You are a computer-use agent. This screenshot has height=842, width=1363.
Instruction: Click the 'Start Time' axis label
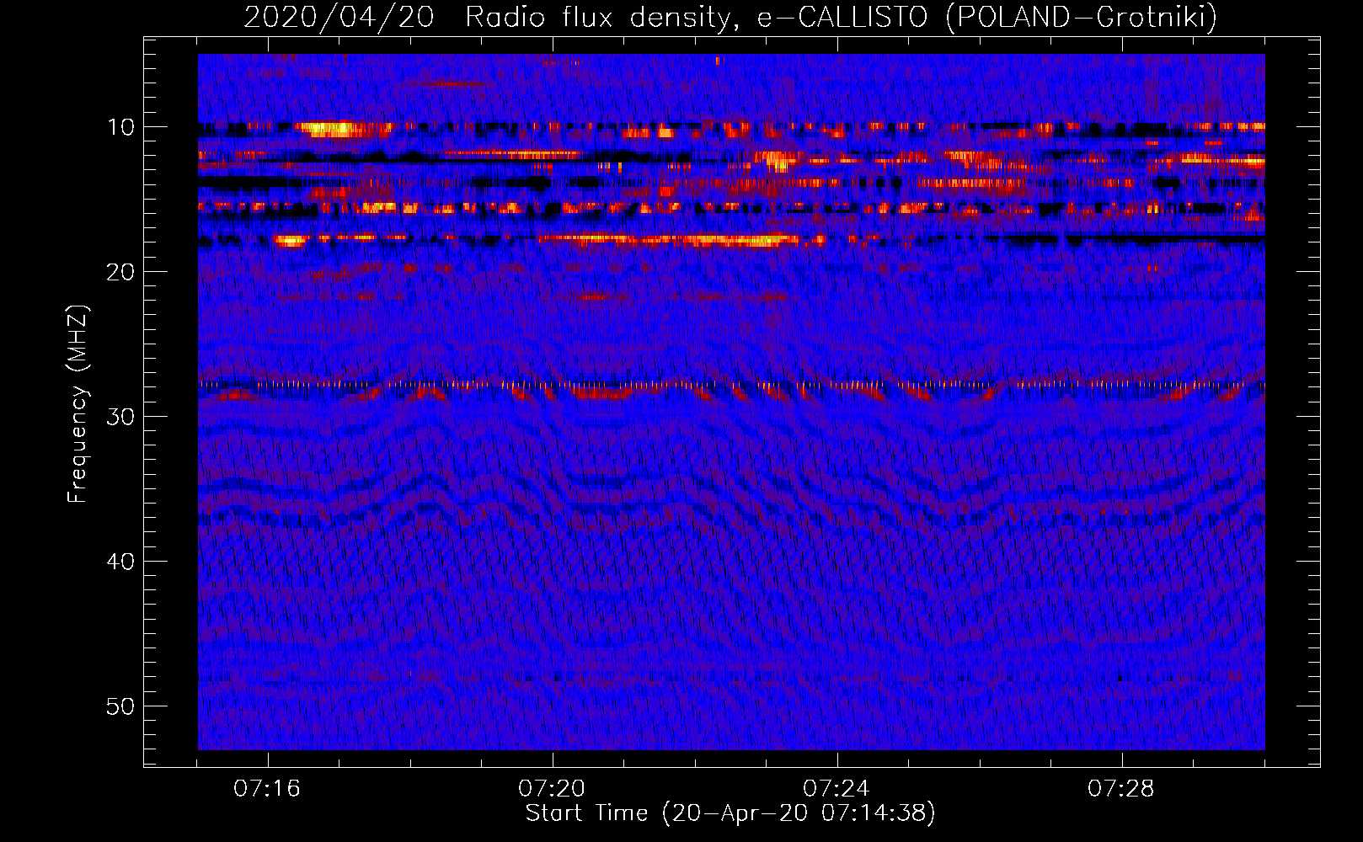[x=730, y=813]
